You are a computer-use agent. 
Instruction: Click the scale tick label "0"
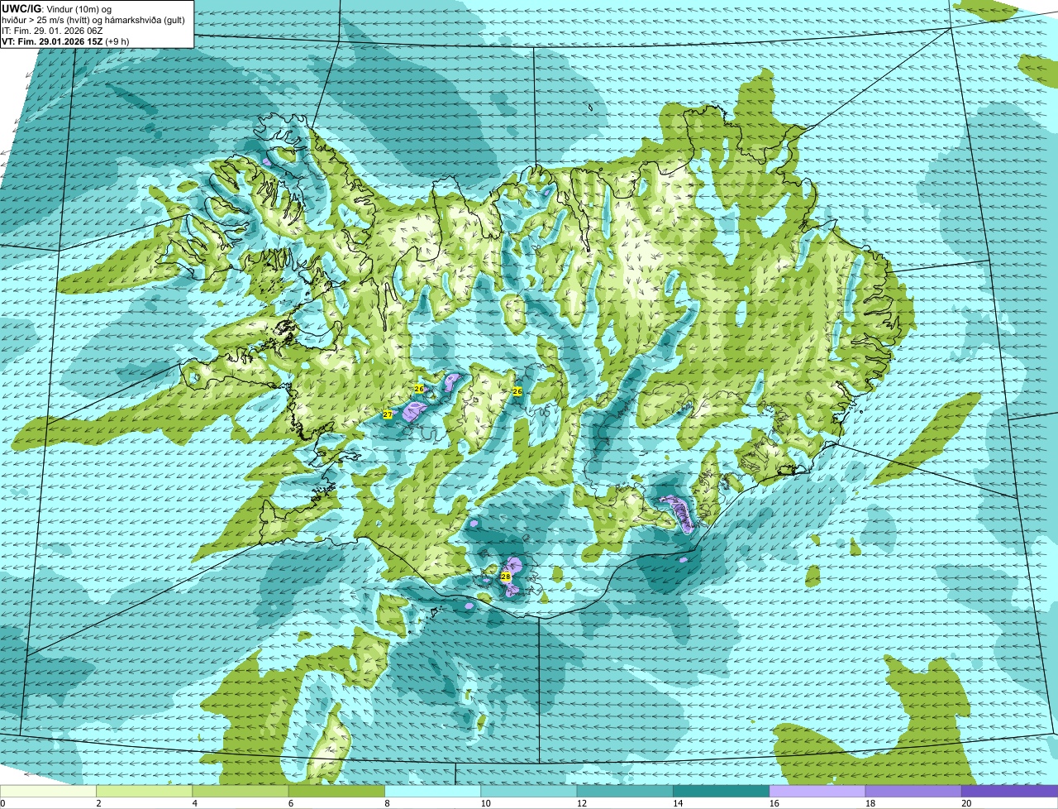3,803
